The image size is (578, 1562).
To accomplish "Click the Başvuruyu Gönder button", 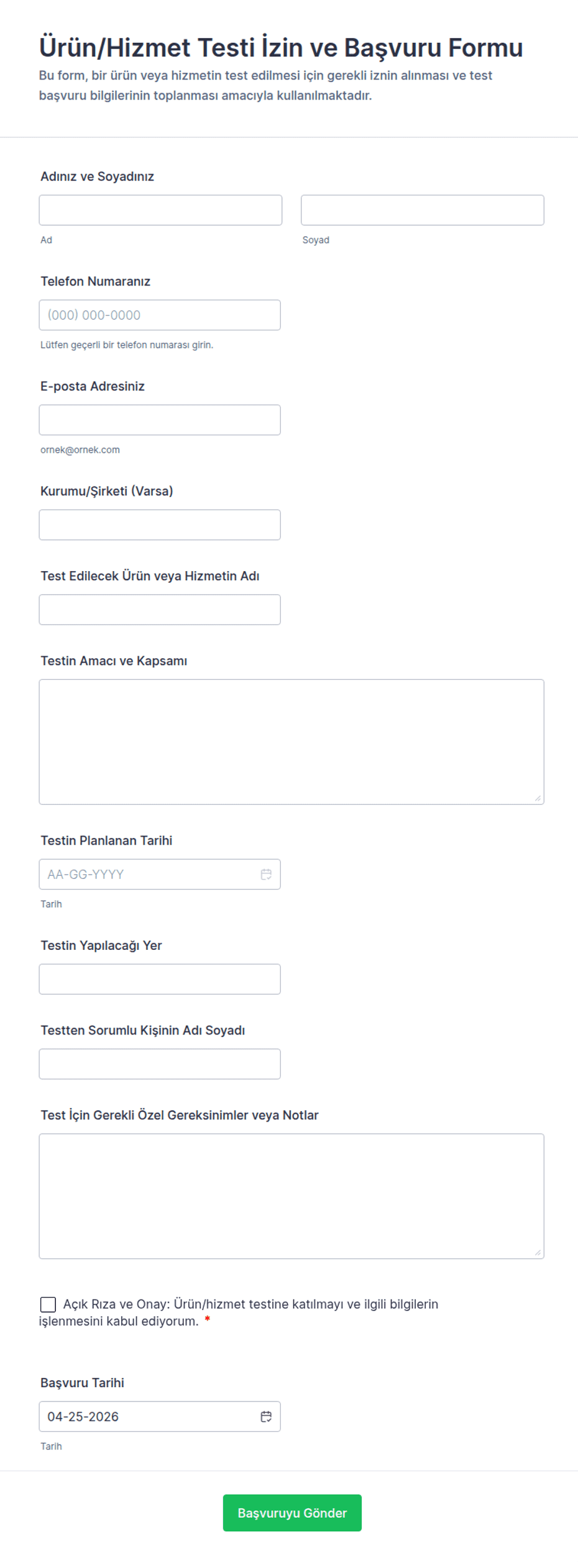I will tap(292, 1513).
